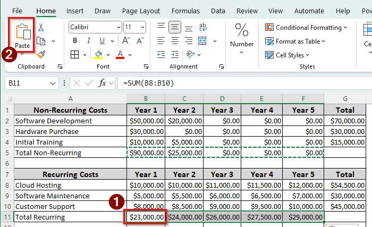Screen dimensions: 372x227
Task: Select cell G8 showing $54,500.00
Action: [345, 185]
